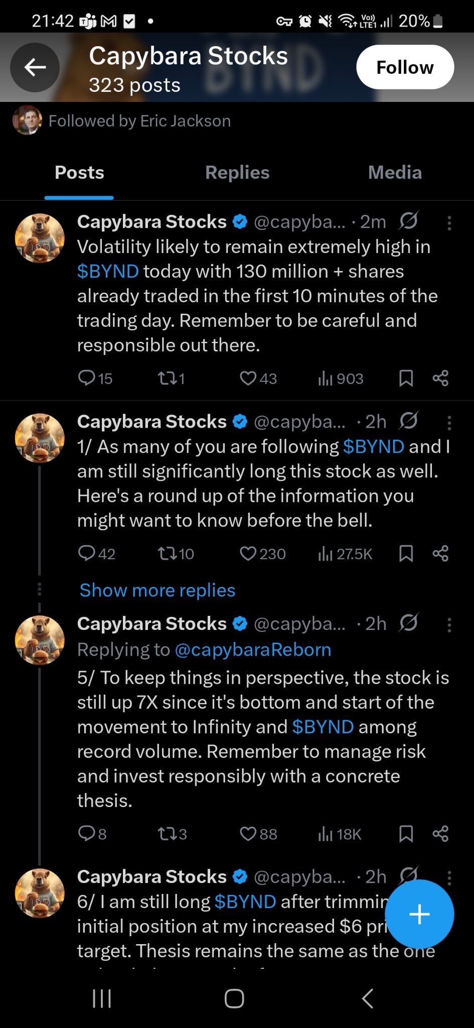Open the Media tab
The width and height of the screenshot is (474, 1028).
click(x=395, y=173)
